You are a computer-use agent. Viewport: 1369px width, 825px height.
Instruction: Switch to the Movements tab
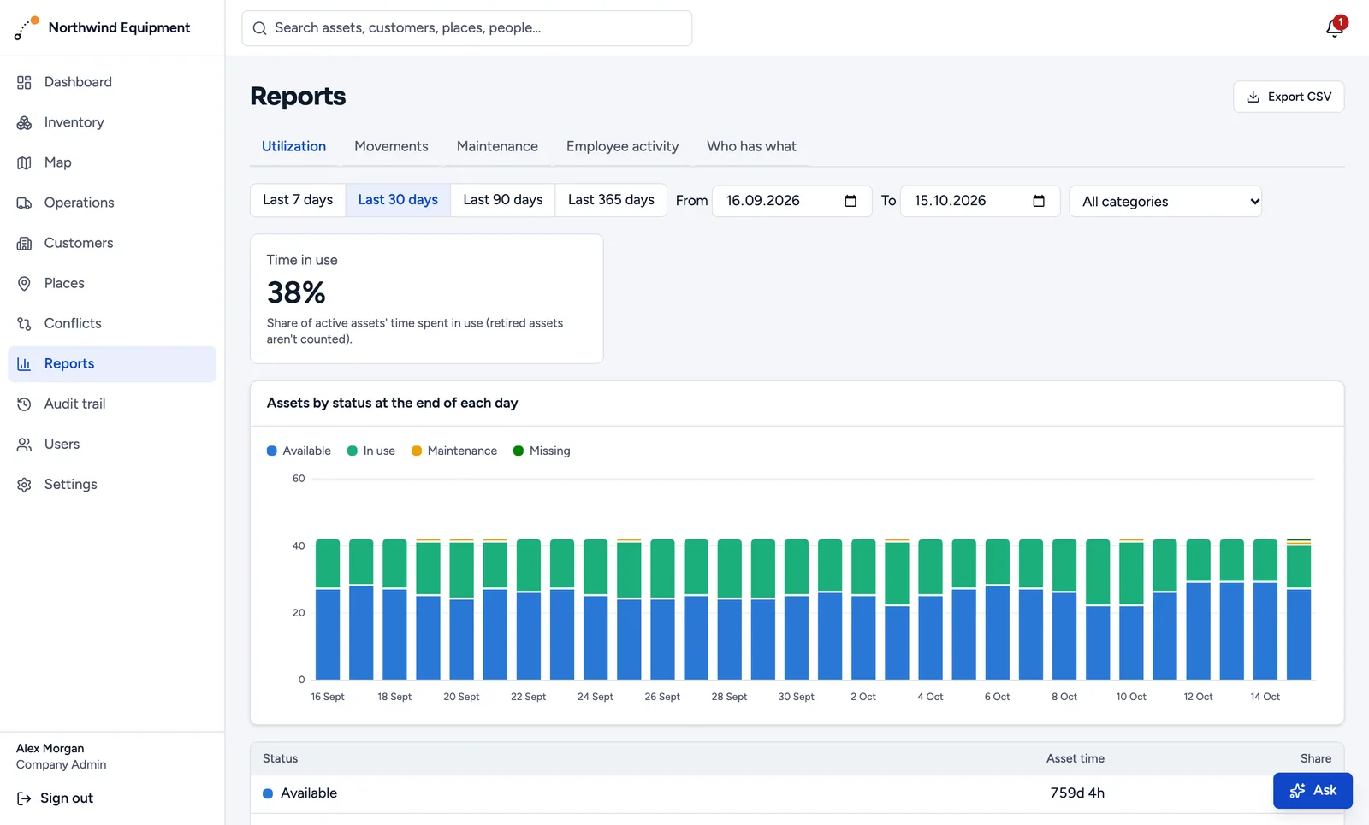tap(391, 146)
